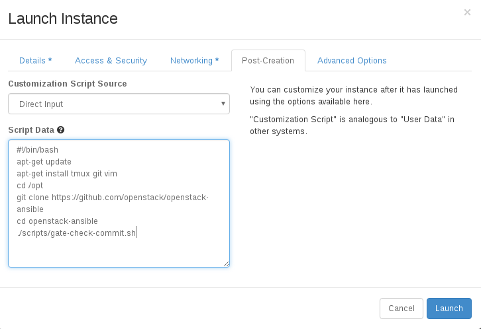Select the Post-Creation tab

(x=268, y=61)
